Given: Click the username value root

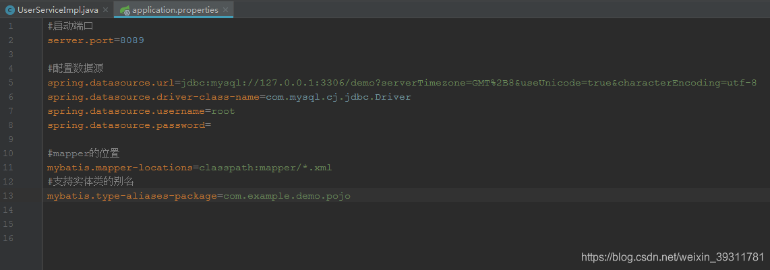Looking at the screenshot, I should [x=223, y=111].
